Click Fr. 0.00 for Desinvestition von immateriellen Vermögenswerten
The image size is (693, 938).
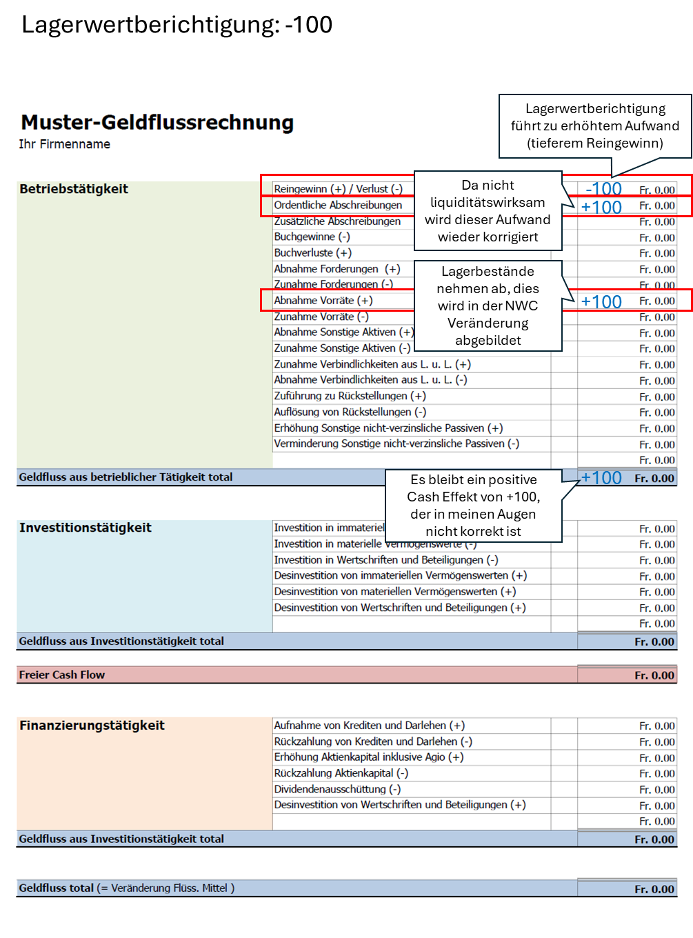point(657,577)
